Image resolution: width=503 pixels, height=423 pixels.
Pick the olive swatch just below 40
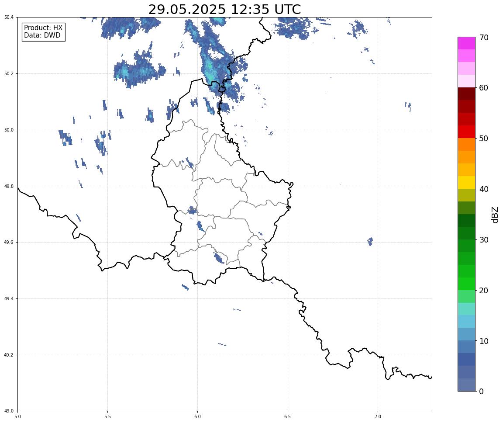[x=466, y=195]
